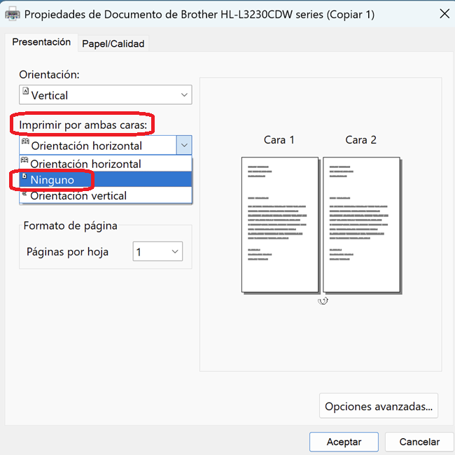Image resolution: width=455 pixels, height=455 pixels.
Task: Click the "Cara 2" page preview
Action: pos(361,224)
